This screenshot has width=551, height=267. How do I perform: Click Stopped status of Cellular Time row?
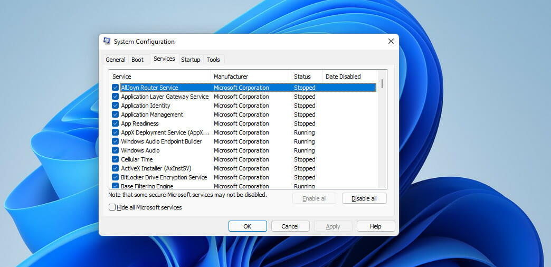coord(305,159)
